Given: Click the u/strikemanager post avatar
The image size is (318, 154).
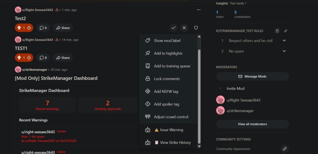Looking at the screenshot, I should 18,70.
